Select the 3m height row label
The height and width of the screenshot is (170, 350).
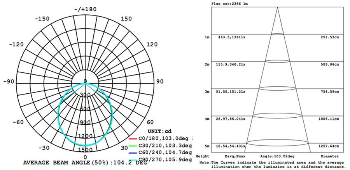[x=207, y=91]
